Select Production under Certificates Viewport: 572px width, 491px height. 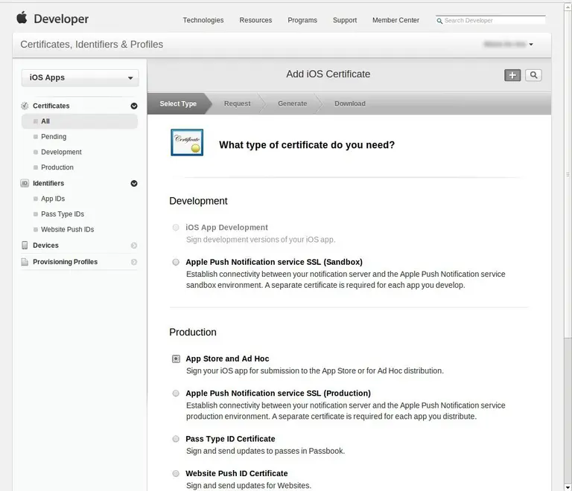[57, 167]
